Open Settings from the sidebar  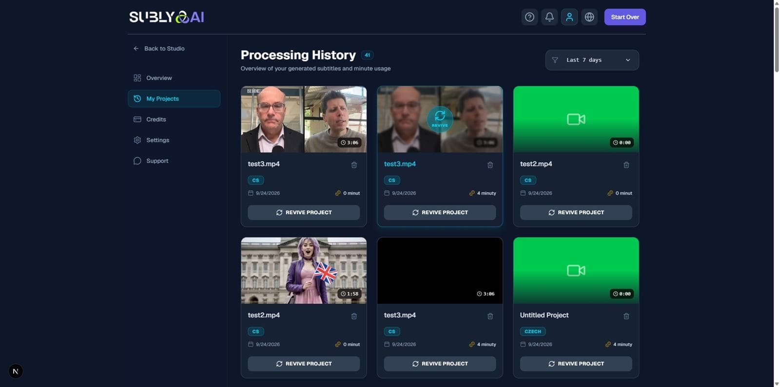tap(174, 140)
